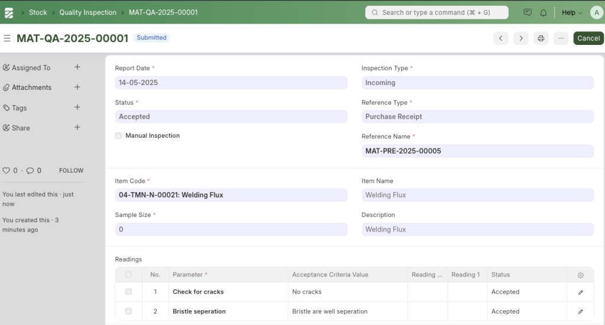This screenshot has width=605, height=325.
Task: Add a tag with the plus icon
Action: coord(77,108)
